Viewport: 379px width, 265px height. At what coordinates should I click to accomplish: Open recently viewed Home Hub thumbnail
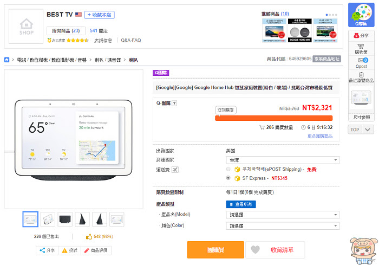[x=361, y=98]
